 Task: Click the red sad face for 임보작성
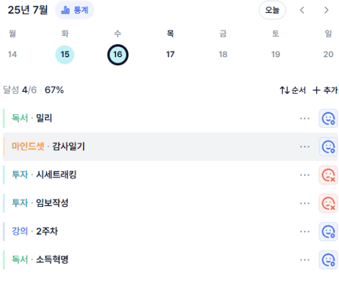(x=328, y=203)
